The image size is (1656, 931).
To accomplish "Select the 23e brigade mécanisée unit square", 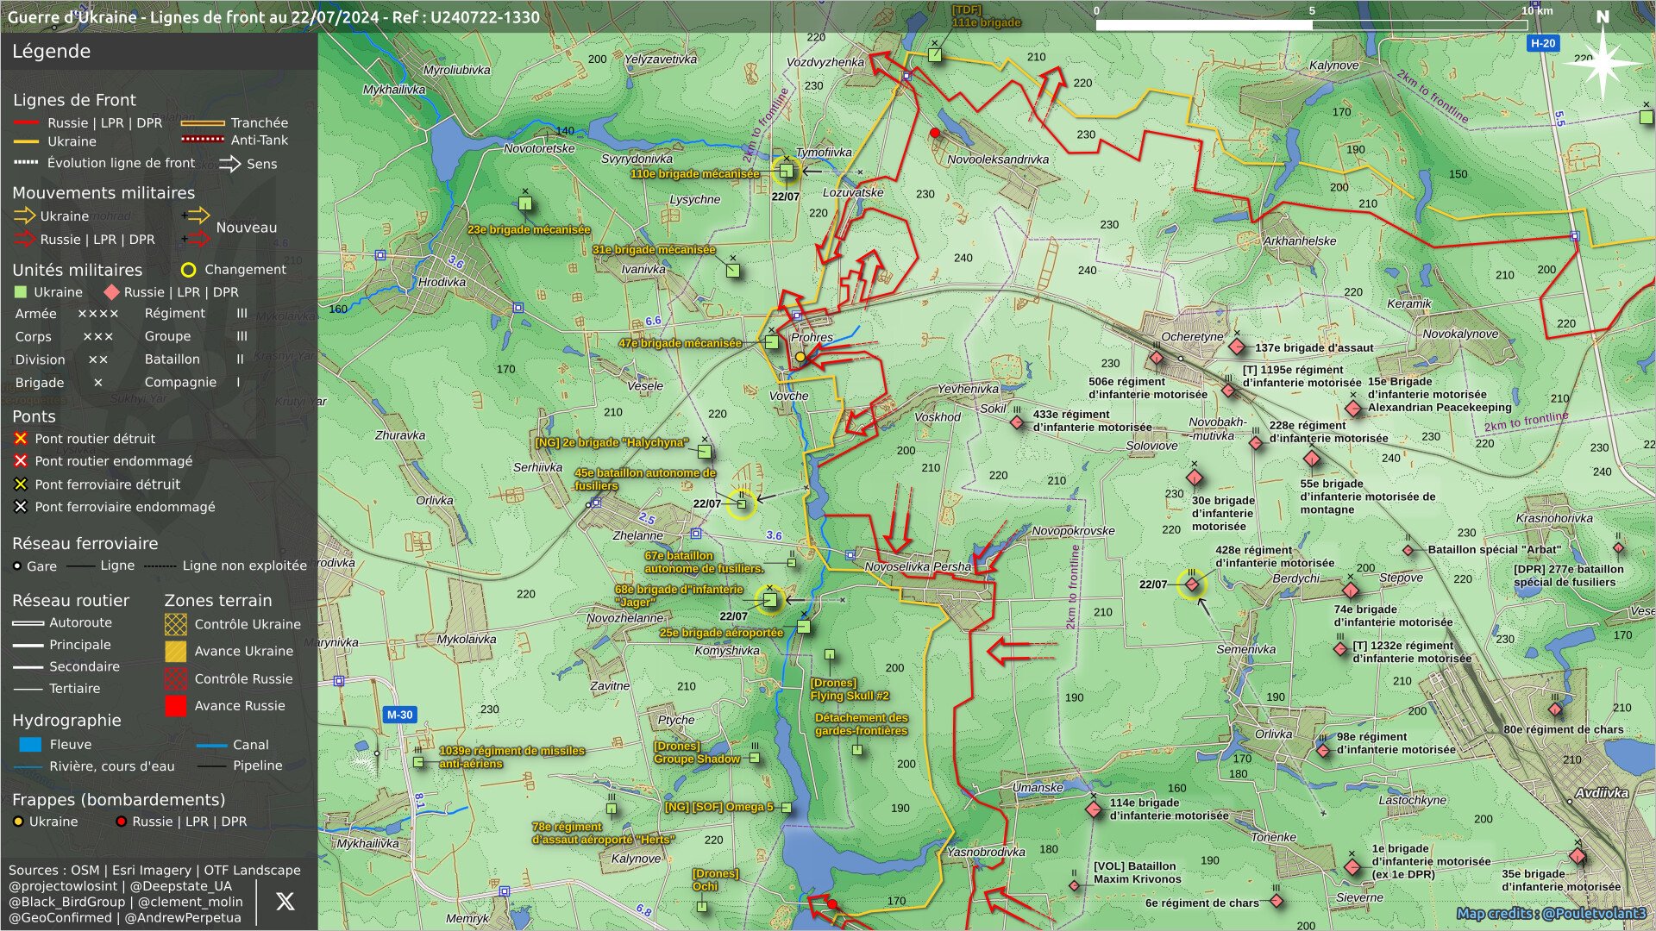I will click(x=525, y=204).
